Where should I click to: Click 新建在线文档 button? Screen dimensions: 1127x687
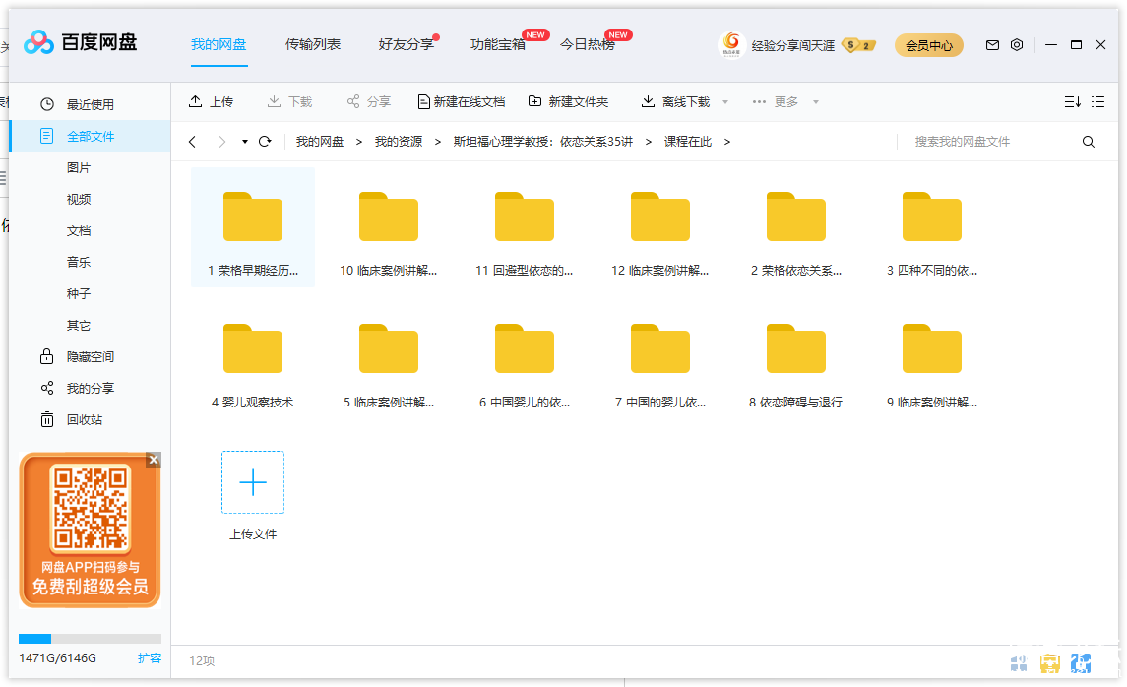(462, 102)
